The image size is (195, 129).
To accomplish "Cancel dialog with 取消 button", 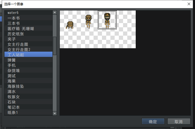I will tap(179, 121).
